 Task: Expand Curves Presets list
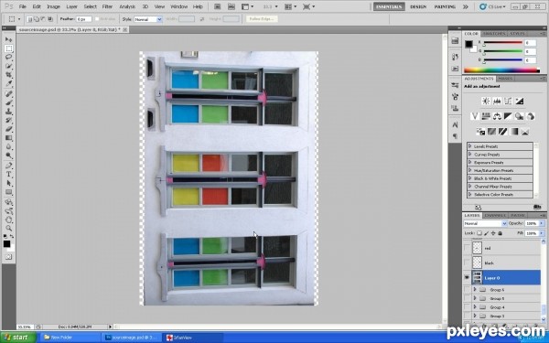coord(470,154)
